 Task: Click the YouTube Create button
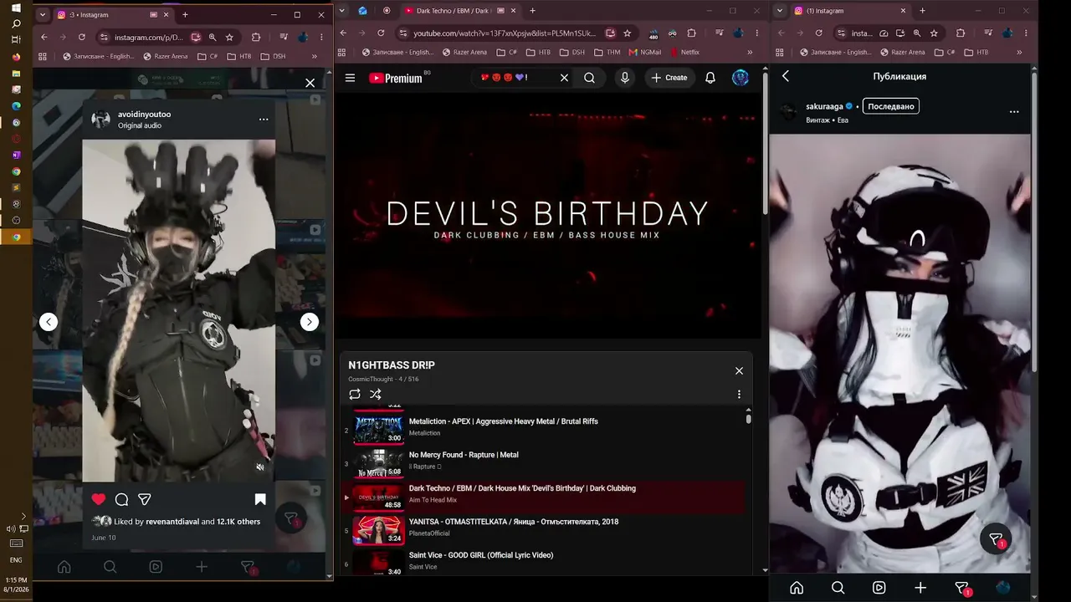point(669,78)
